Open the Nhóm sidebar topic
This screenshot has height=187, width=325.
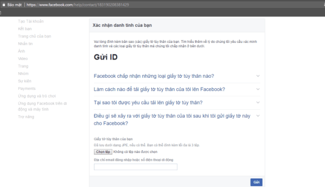tap(23, 73)
